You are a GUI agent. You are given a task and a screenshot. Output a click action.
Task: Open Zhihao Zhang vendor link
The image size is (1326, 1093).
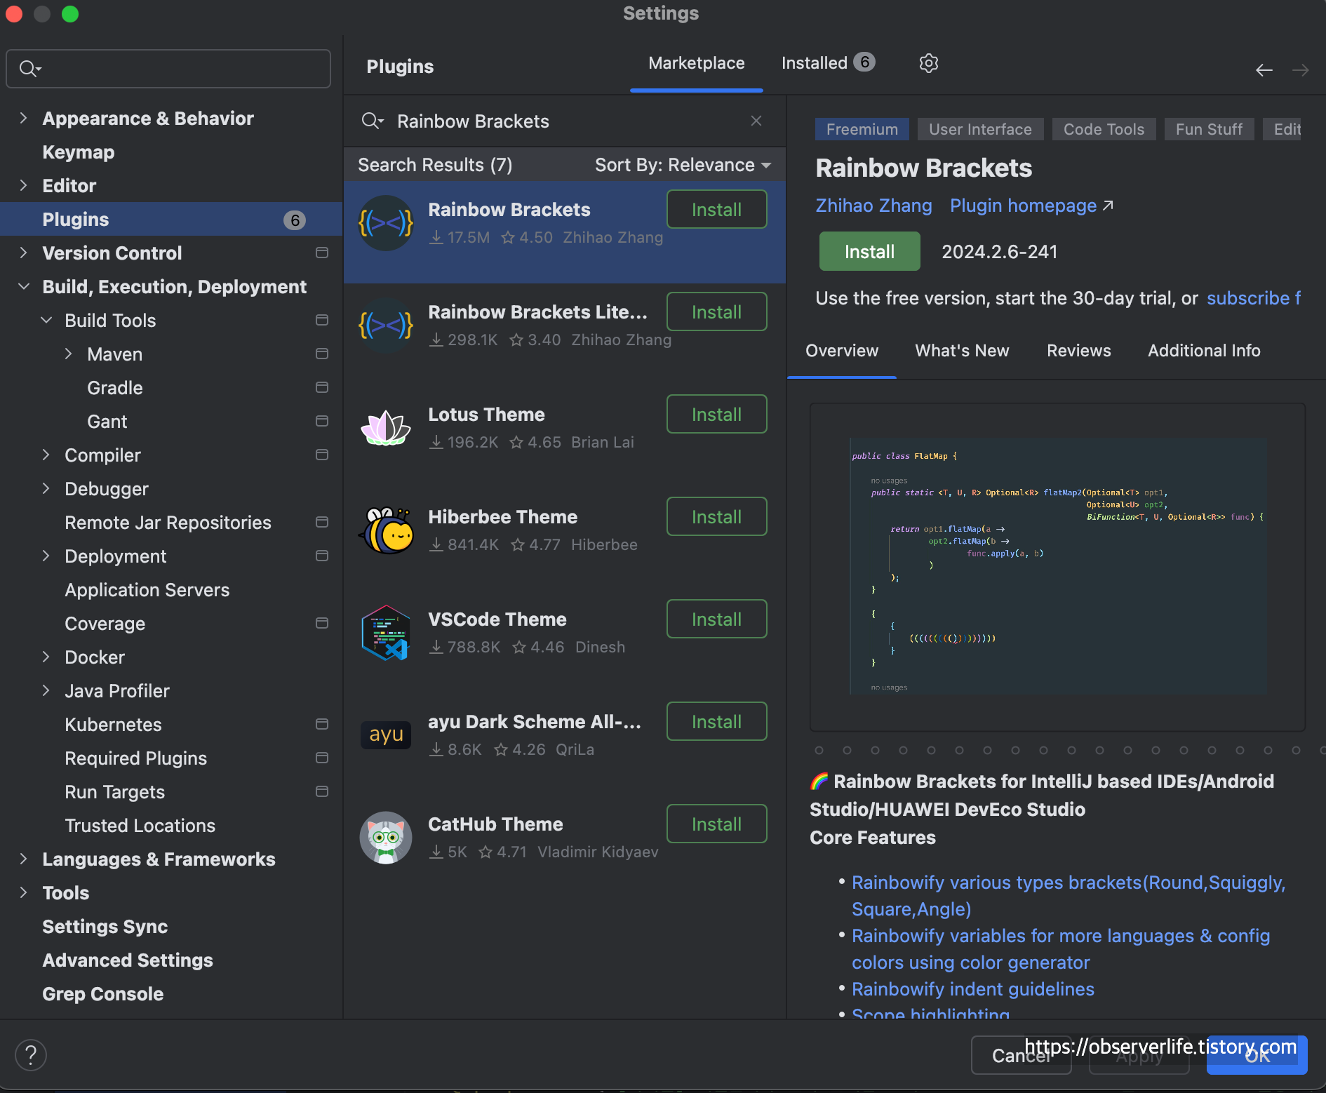pyautogui.click(x=873, y=206)
